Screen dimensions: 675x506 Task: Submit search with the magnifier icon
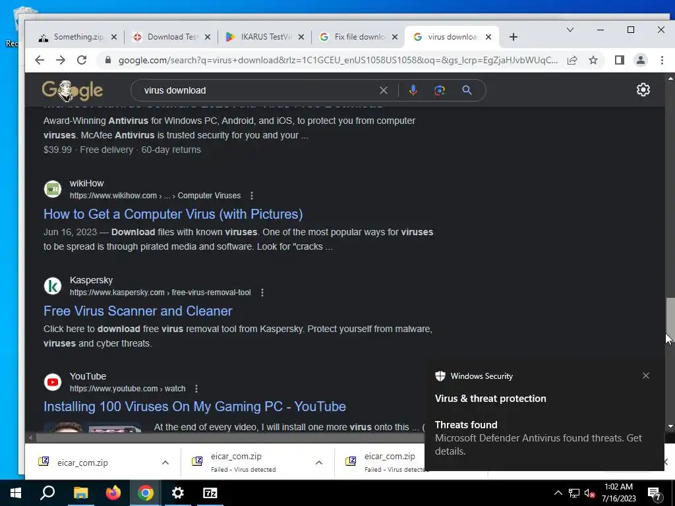(x=467, y=90)
